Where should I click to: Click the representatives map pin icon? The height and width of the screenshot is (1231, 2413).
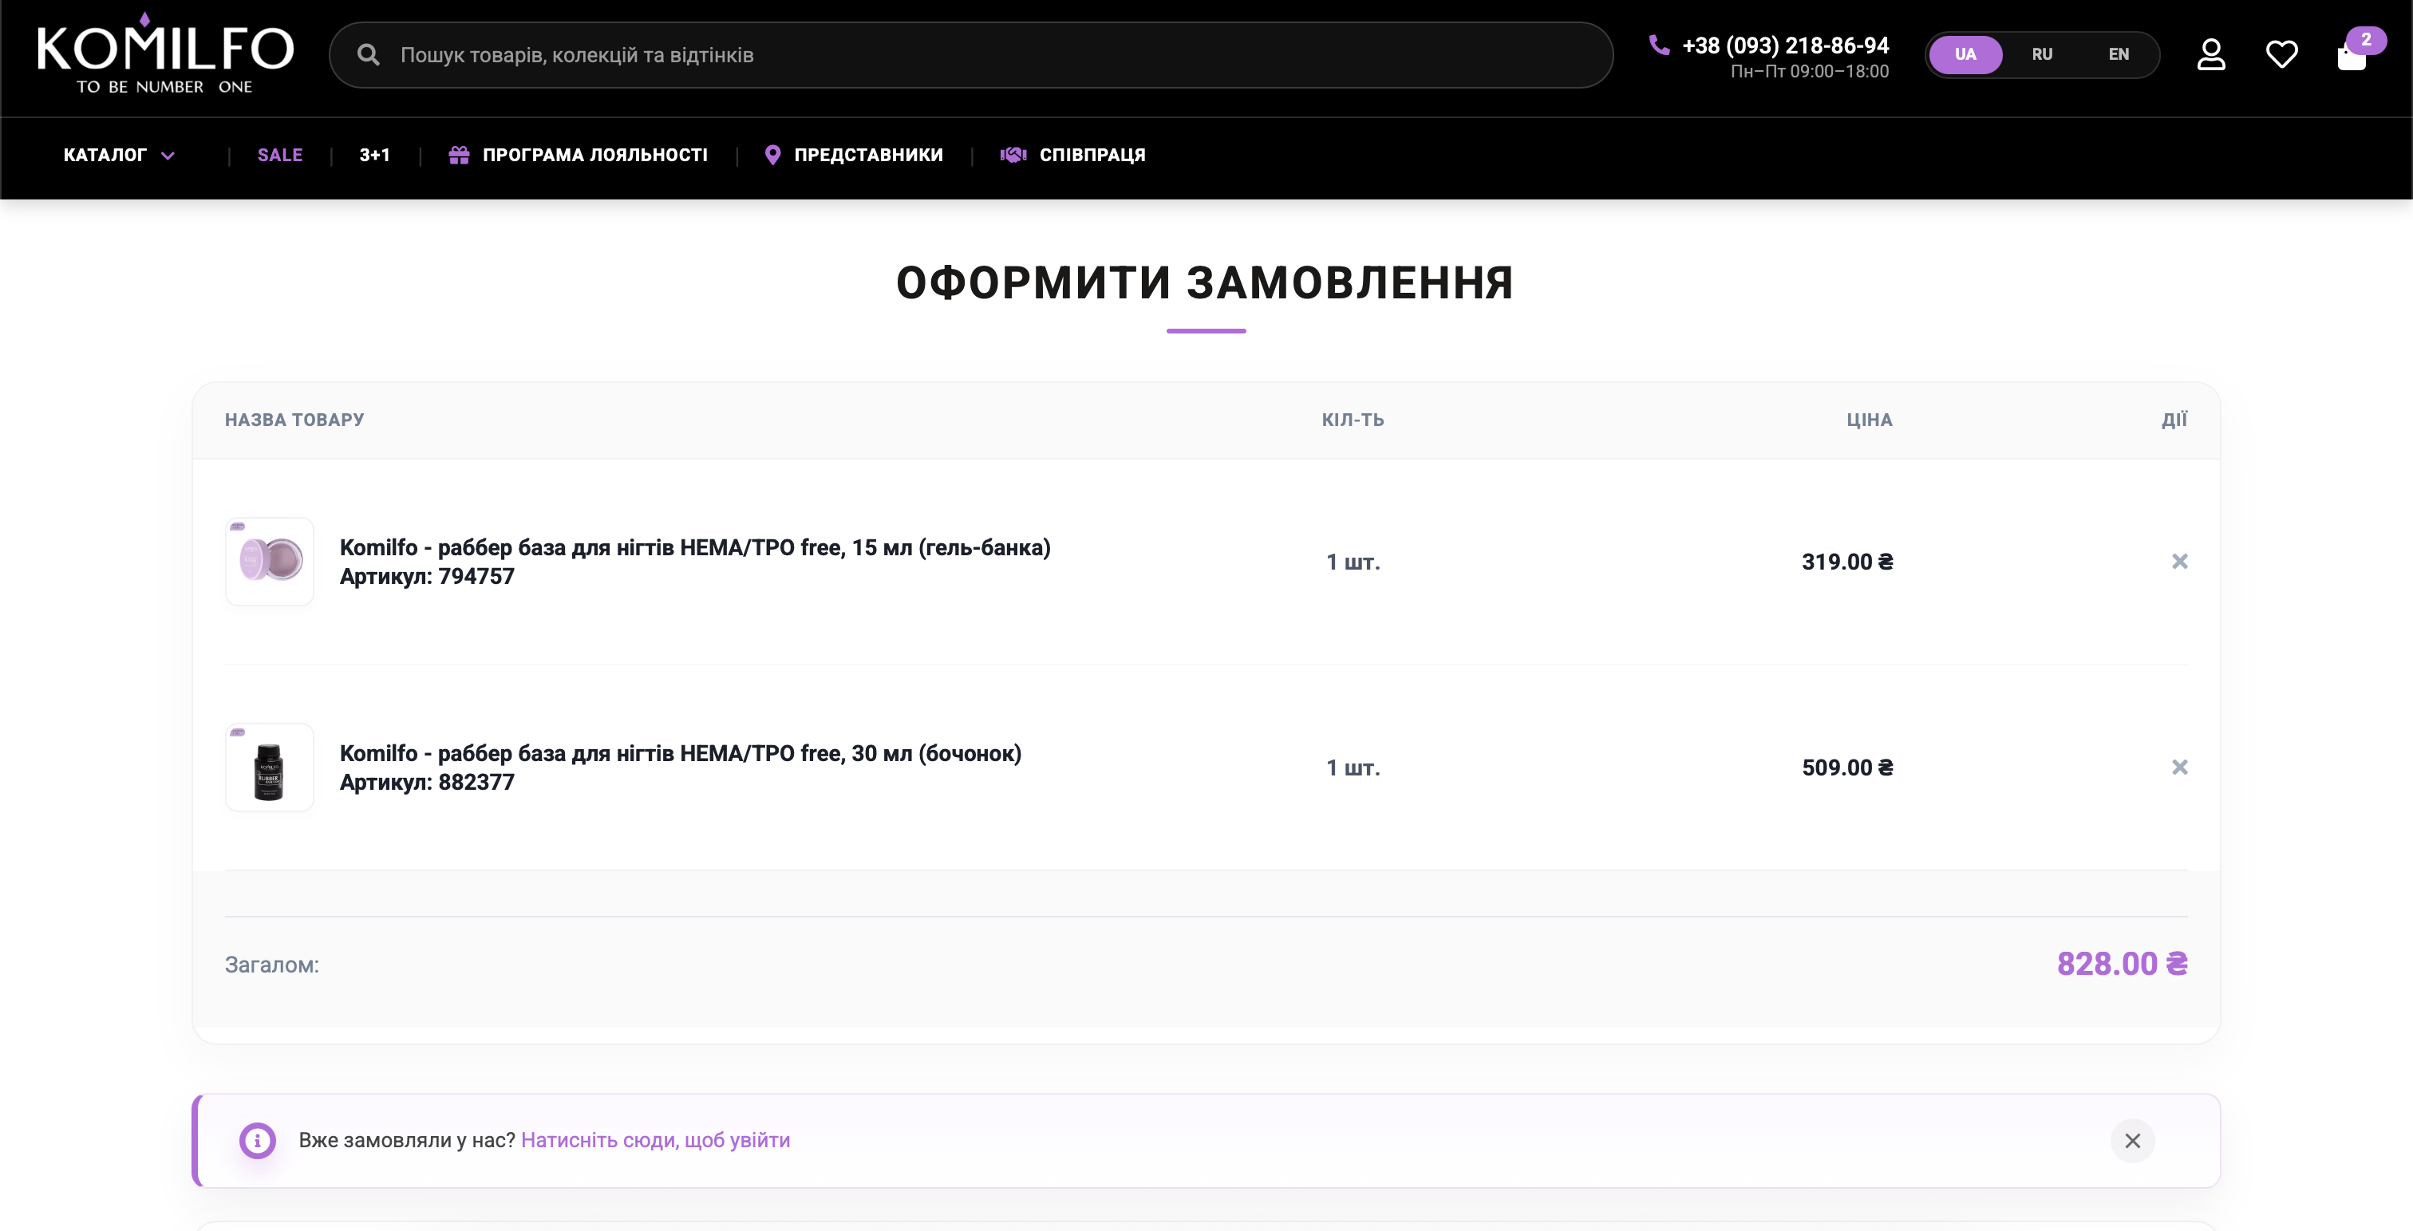772,155
